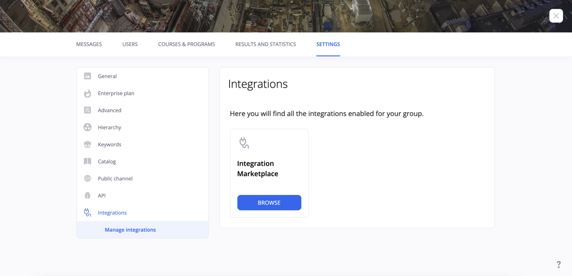The width and height of the screenshot is (572, 276).
Task: Open help via the question mark icon
Action: tap(558, 265)
